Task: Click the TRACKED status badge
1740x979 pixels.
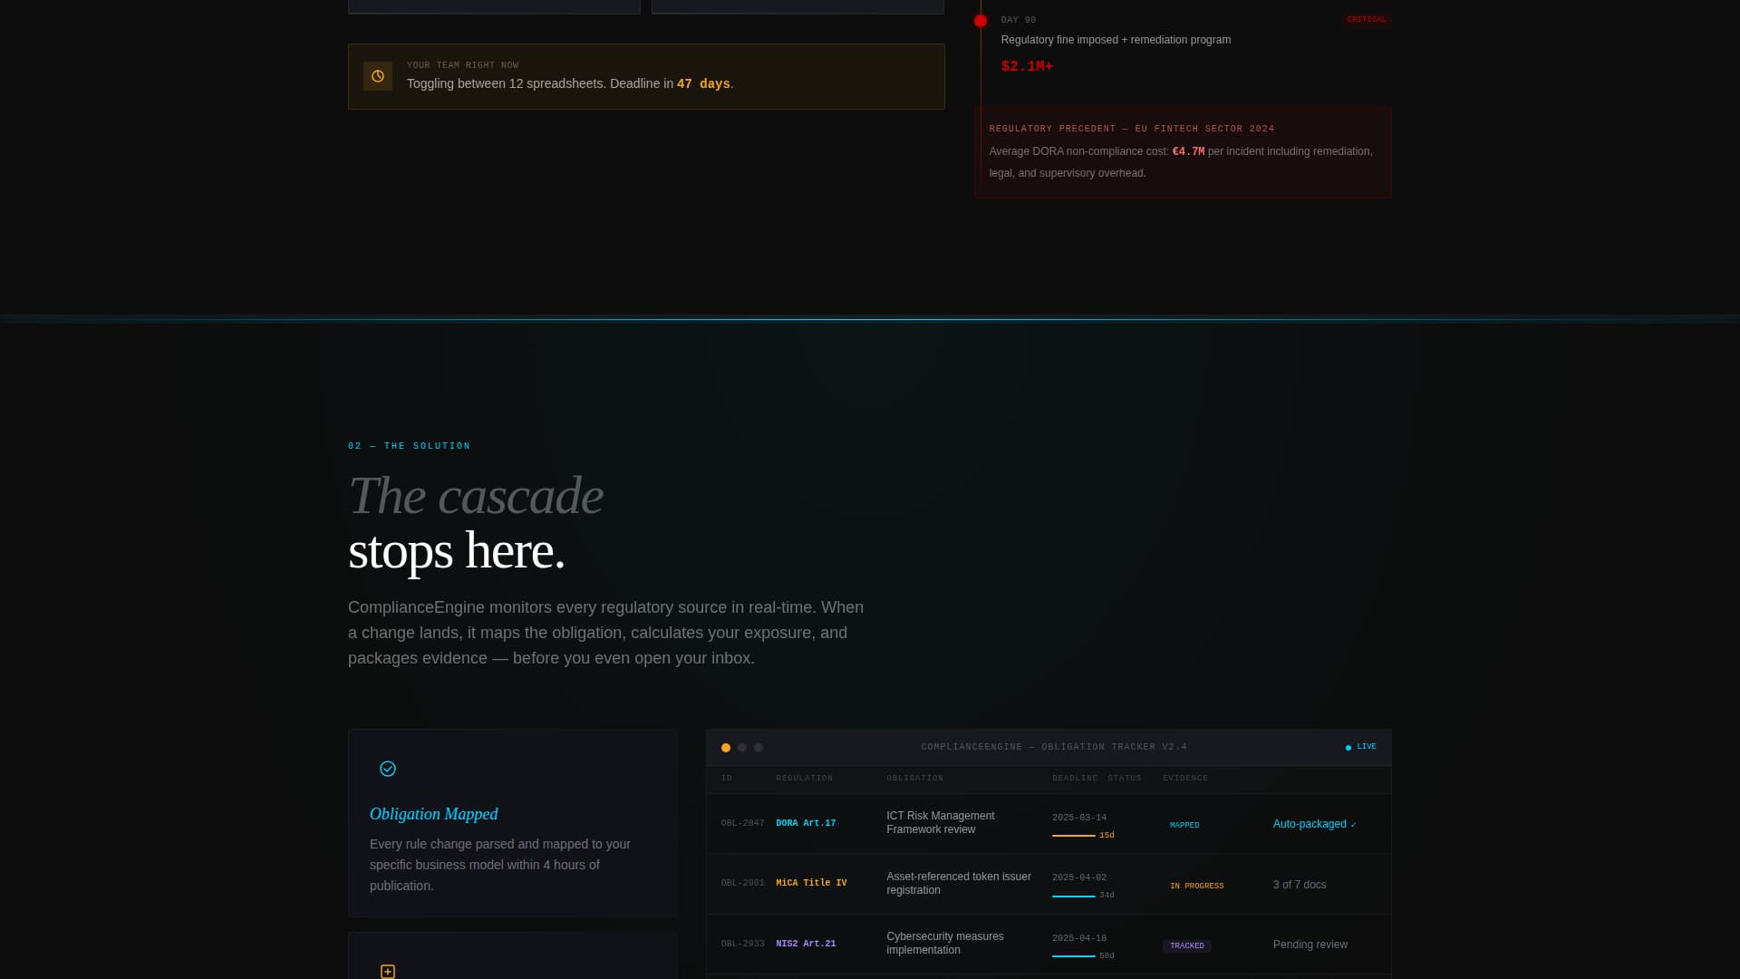Action: point(1187,945)
